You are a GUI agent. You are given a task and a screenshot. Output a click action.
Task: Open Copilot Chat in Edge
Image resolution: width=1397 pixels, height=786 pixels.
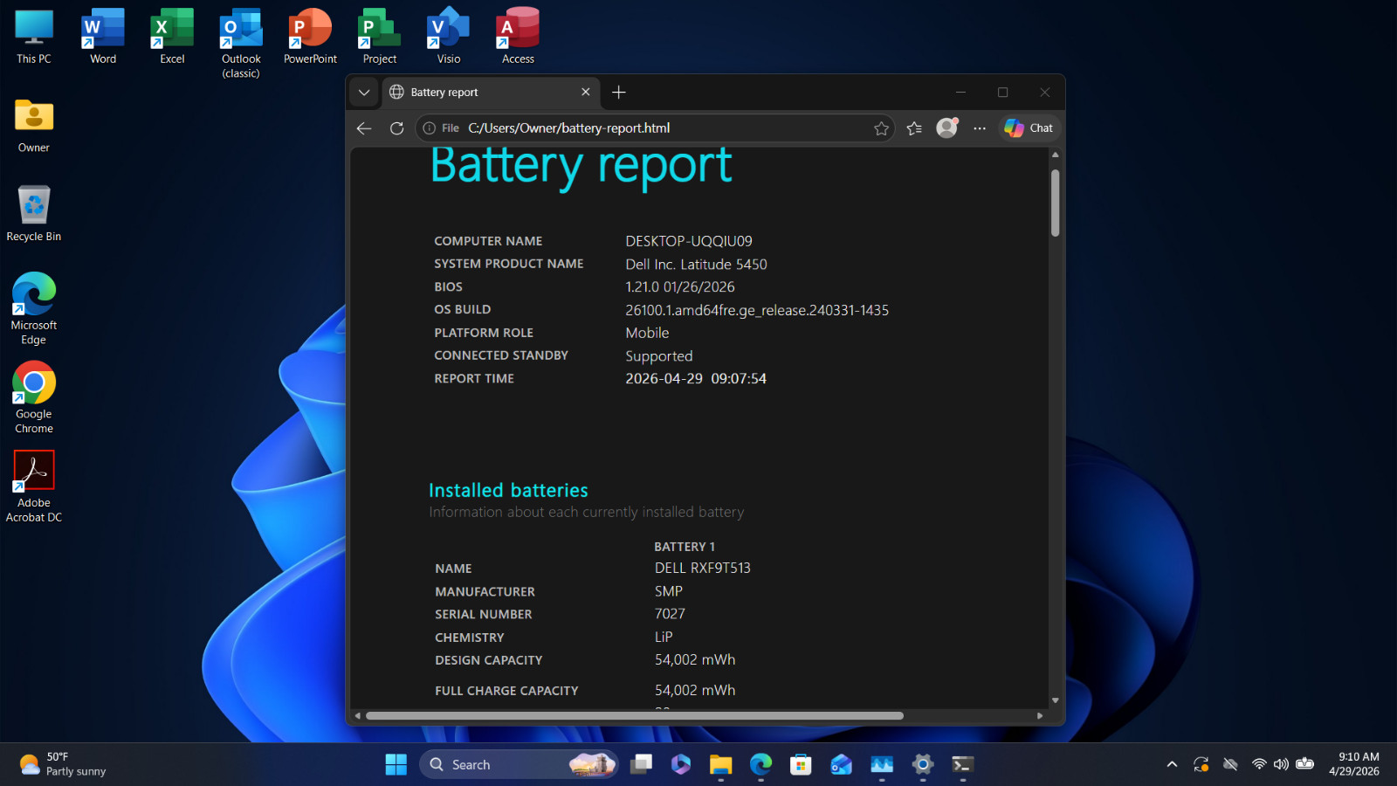click(1029, 128)
